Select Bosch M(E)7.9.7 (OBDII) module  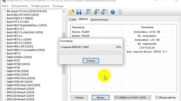(x=20, y=18)
